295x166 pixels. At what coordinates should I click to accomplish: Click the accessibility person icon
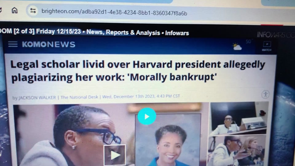coord(265,94)
